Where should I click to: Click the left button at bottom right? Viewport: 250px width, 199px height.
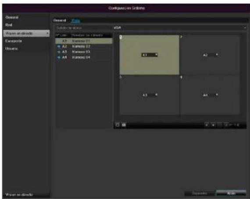pyautogui.click(x=200, y=193)
